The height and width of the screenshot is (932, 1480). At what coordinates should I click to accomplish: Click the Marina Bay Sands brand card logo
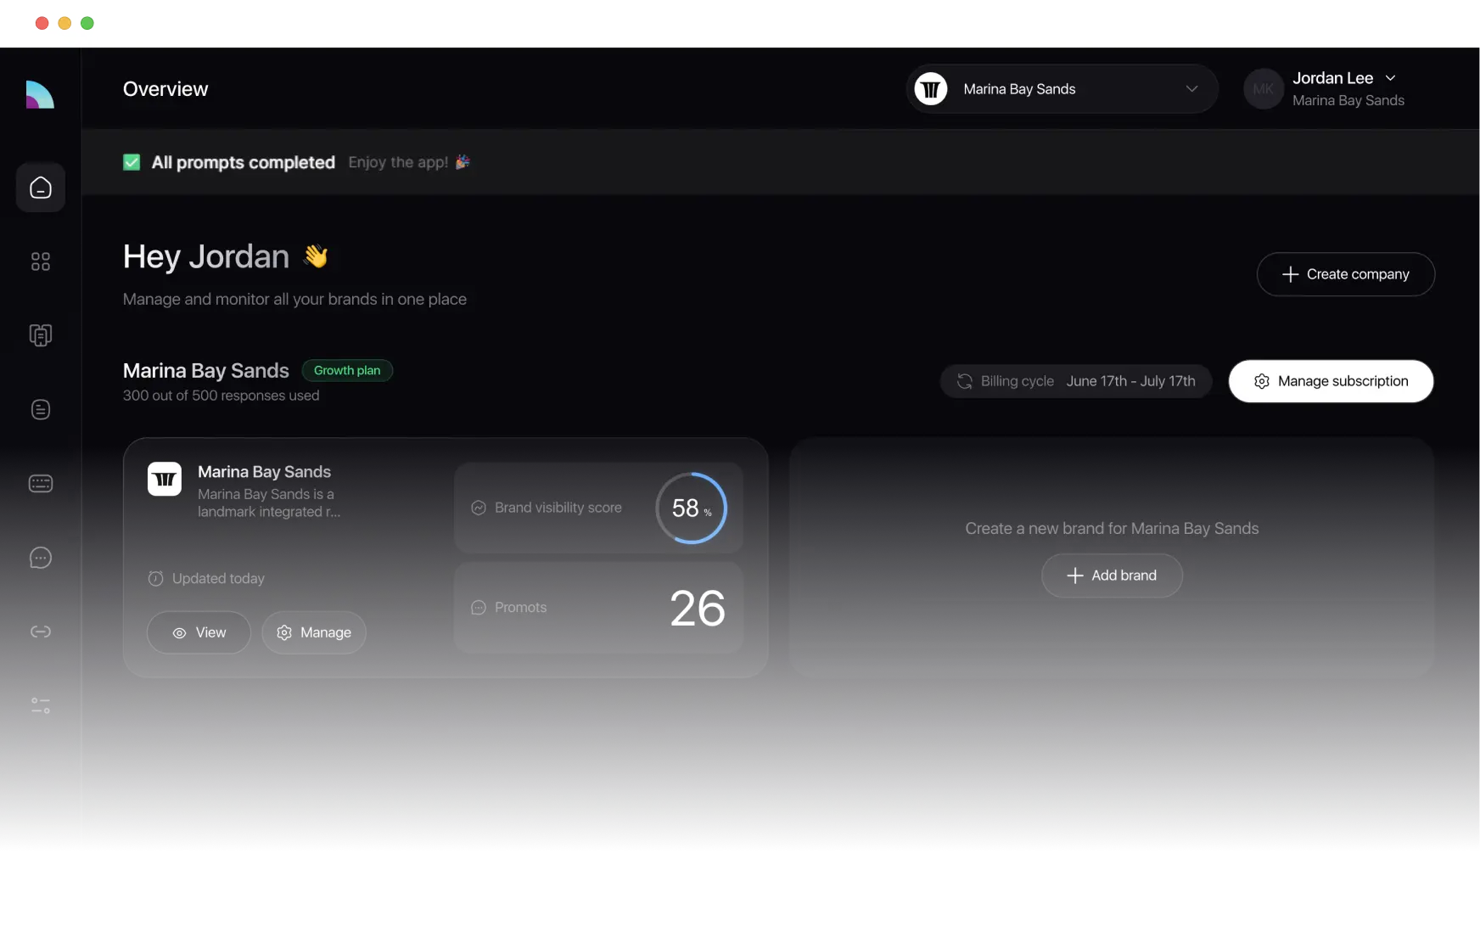coord(165,480)
